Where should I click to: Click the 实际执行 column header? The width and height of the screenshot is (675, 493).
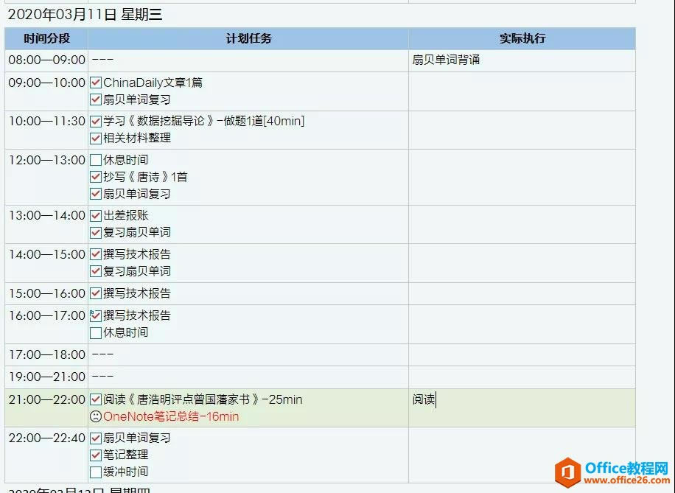[x=522, y=38]
